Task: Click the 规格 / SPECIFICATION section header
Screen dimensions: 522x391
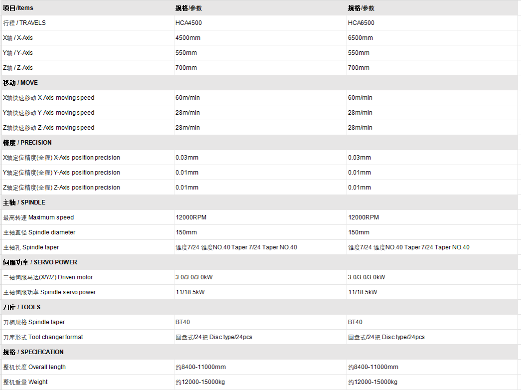Action: [x=33, y=352]
